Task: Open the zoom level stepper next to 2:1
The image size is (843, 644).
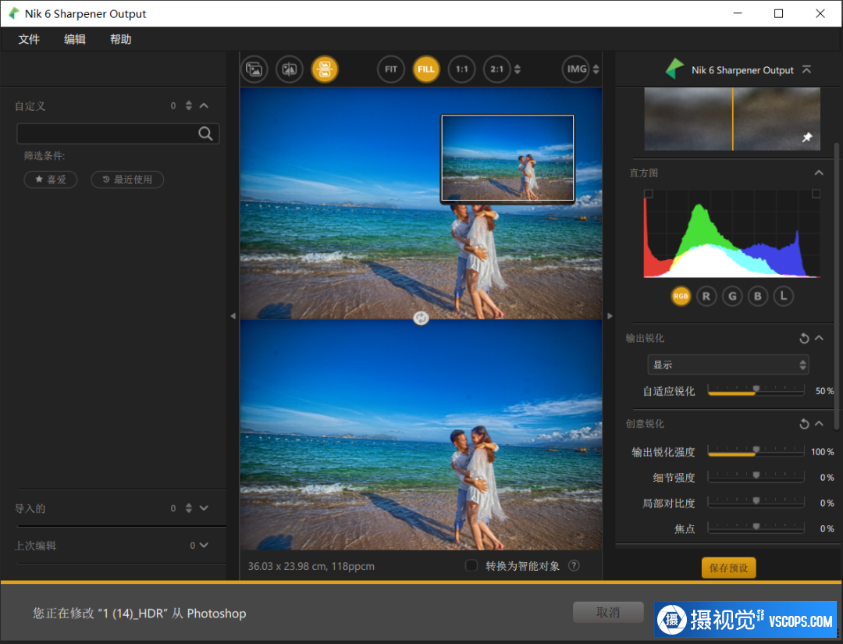Action: (x=518, y=69)
